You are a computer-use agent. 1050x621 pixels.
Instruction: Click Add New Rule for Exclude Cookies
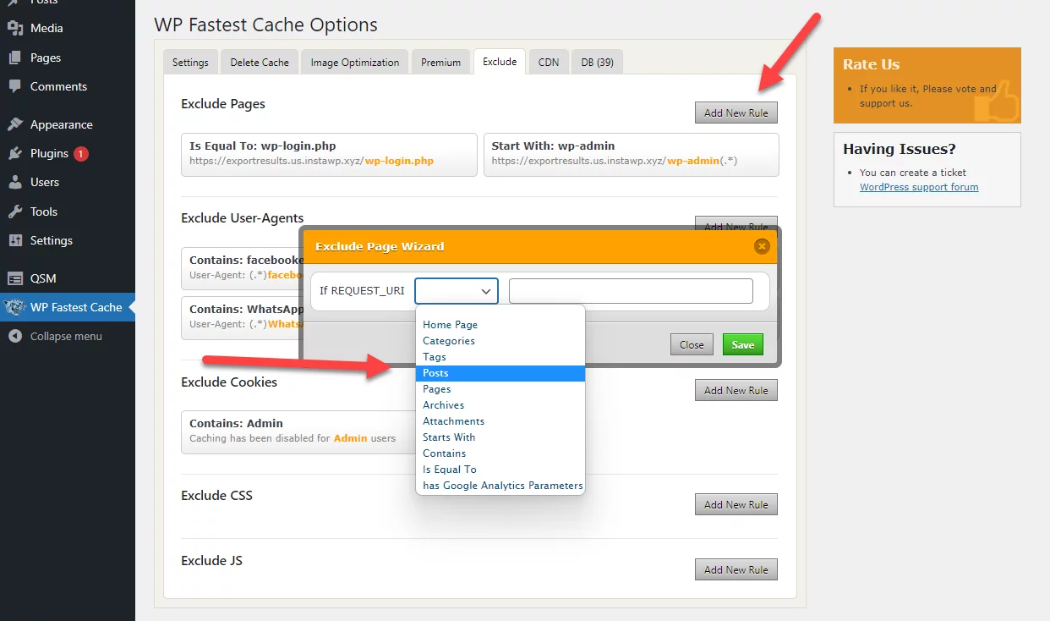pos(736,390)
